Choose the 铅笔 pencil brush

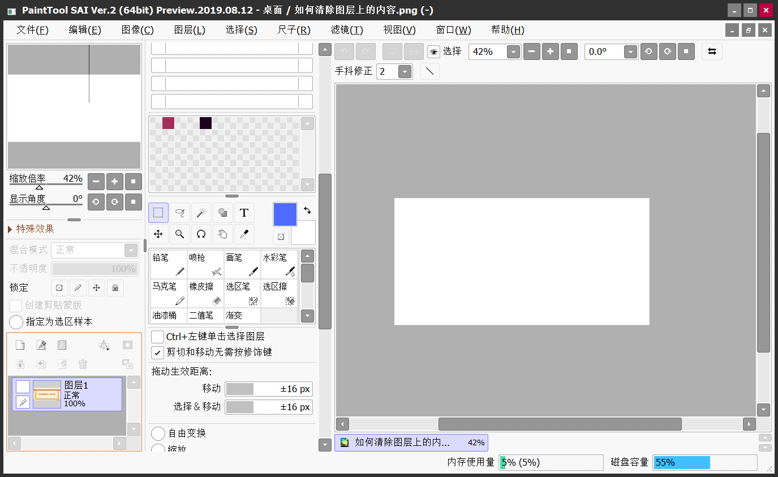pyautogui.click(x=169, y=265)
